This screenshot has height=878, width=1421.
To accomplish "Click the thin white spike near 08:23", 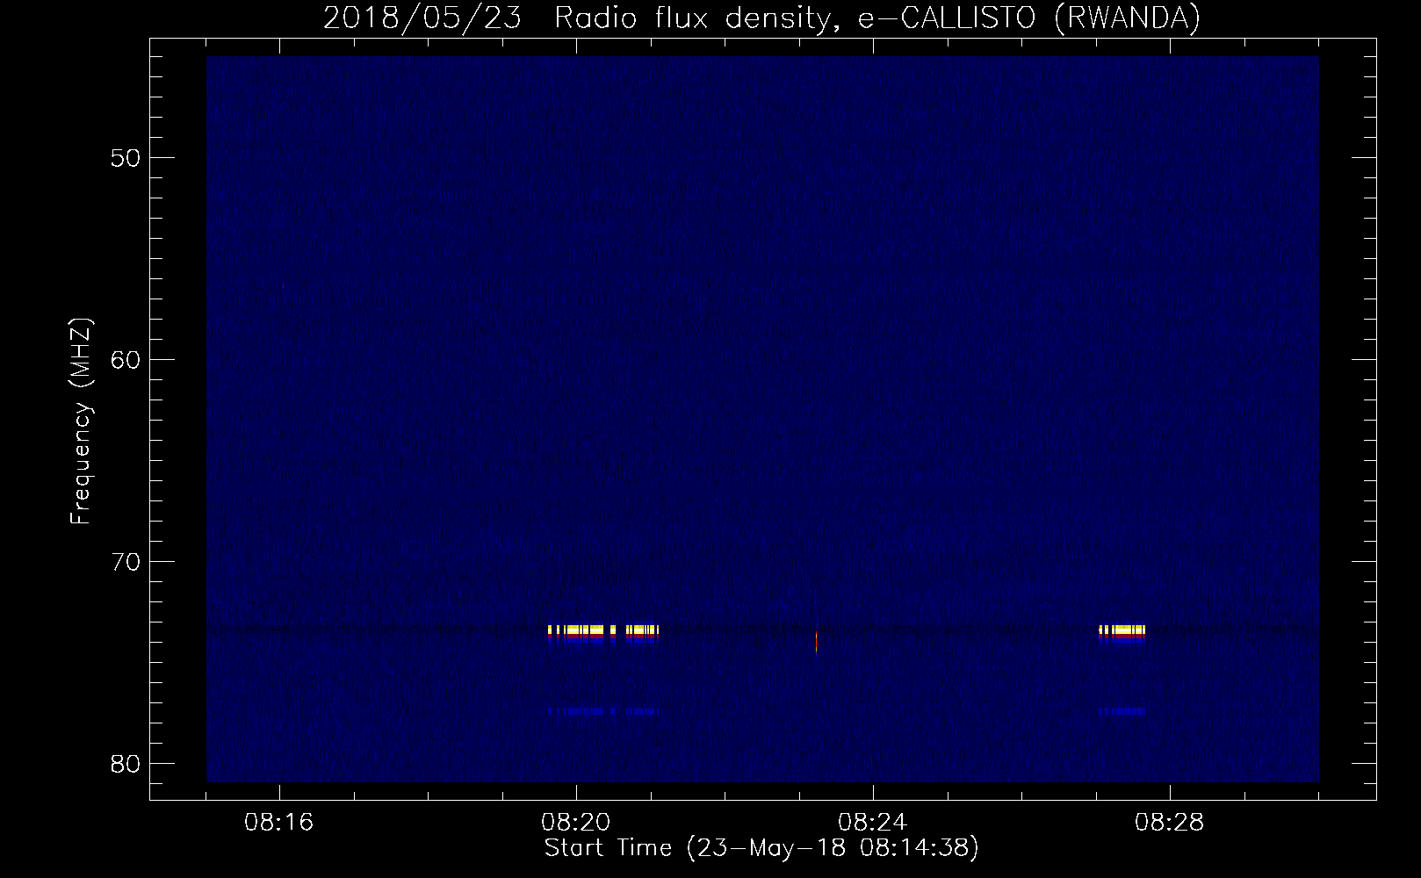I will pyautogui.click(x=816, y=641).
